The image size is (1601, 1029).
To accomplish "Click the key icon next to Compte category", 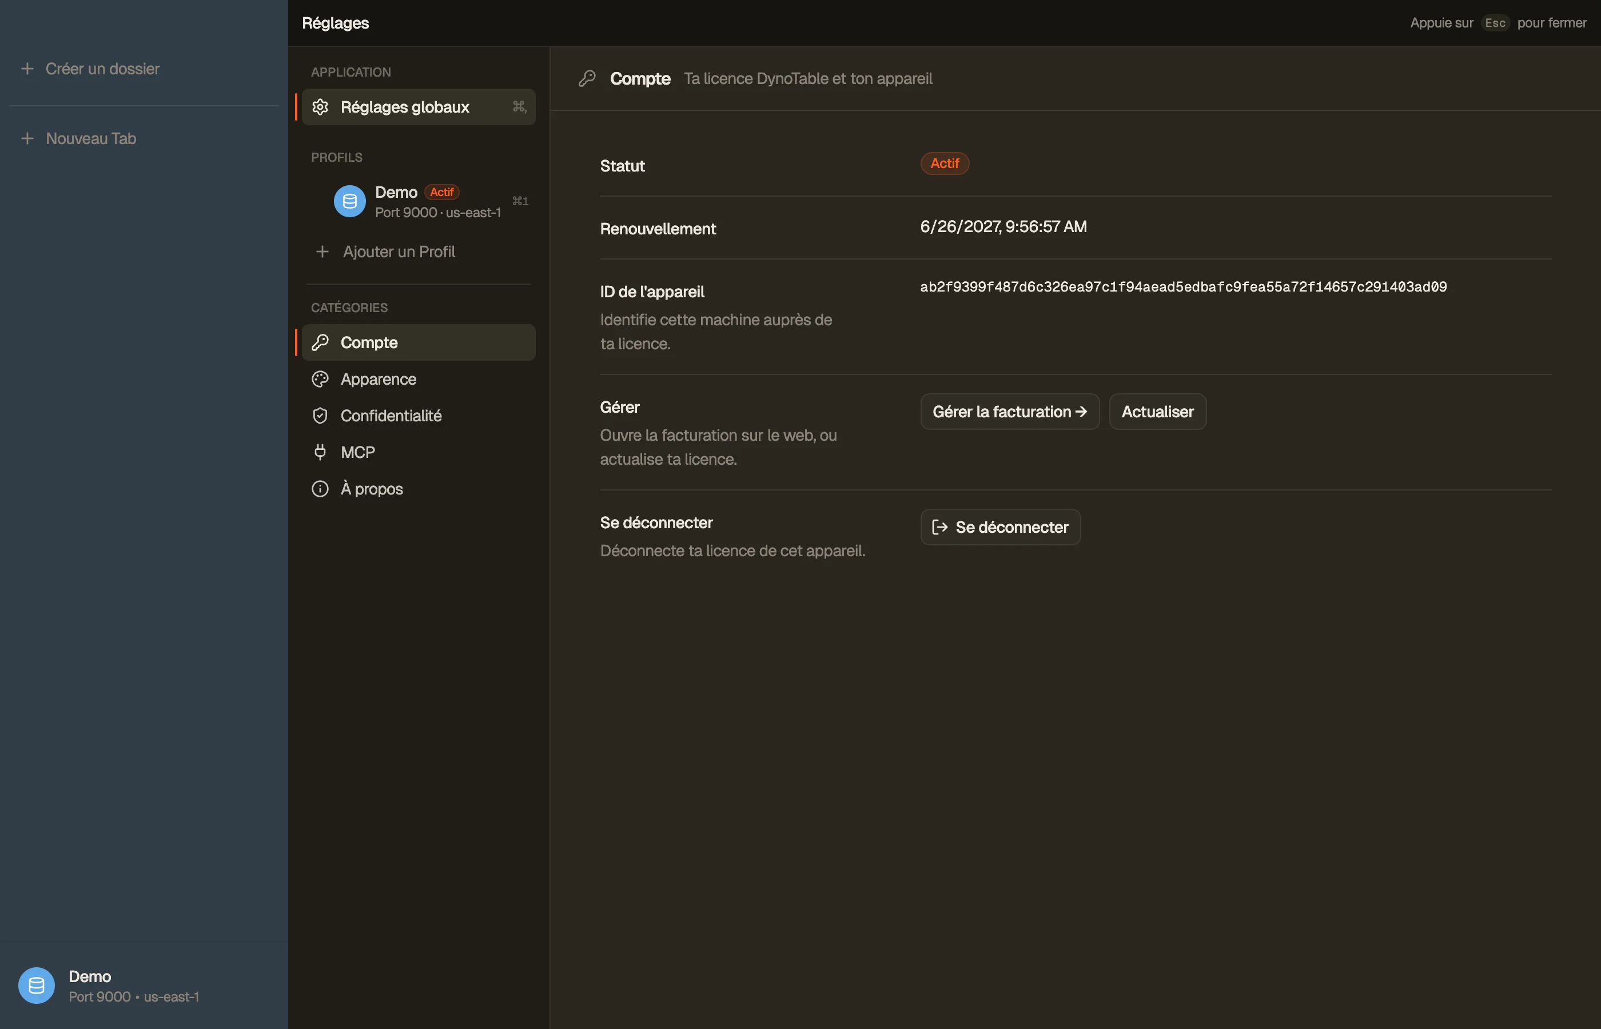I will [x=320, y=343].
